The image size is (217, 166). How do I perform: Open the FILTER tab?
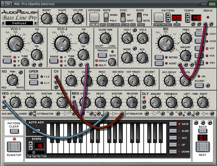tap(125, 25)
